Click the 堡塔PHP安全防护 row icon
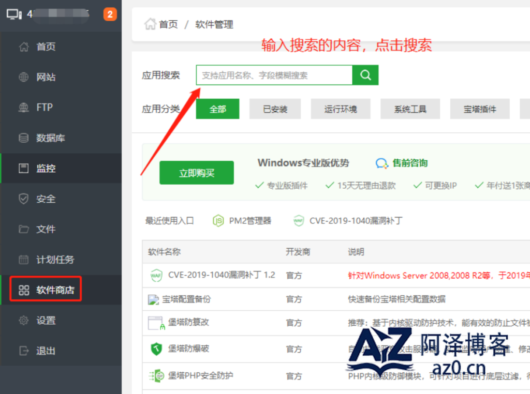The image size is (530, 394). click(x=156, y=376)
